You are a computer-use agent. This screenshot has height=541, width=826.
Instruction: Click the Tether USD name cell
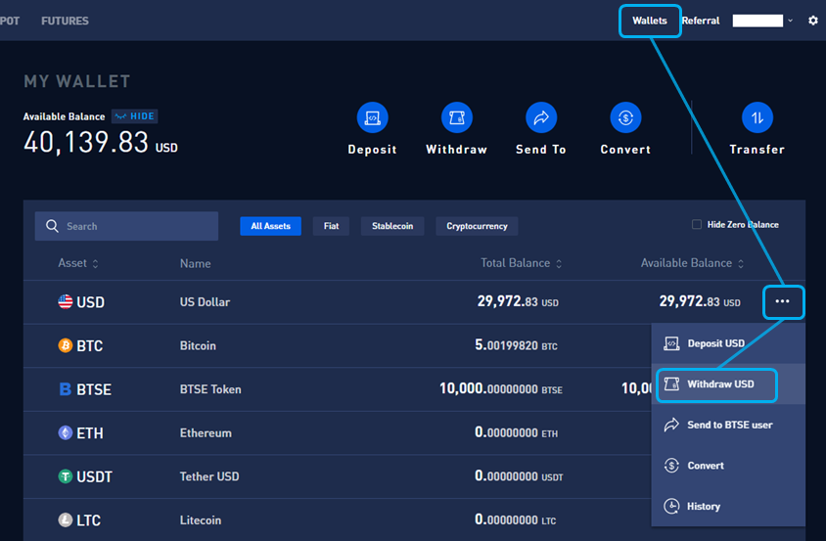pos(209,476)
